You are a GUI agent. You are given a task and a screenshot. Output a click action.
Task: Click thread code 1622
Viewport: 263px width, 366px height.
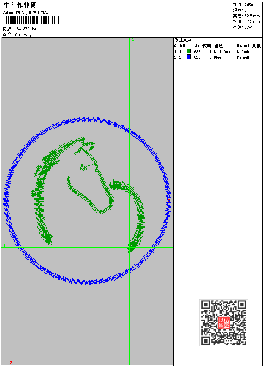pos(196,51)
